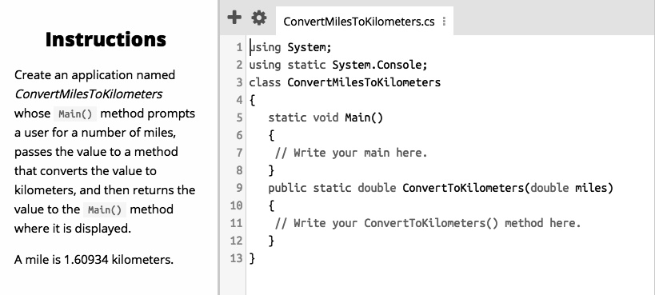This screenshot has width=655, height=295.
Task: Click the plus icon to add file
Action: tap(234, 18)
